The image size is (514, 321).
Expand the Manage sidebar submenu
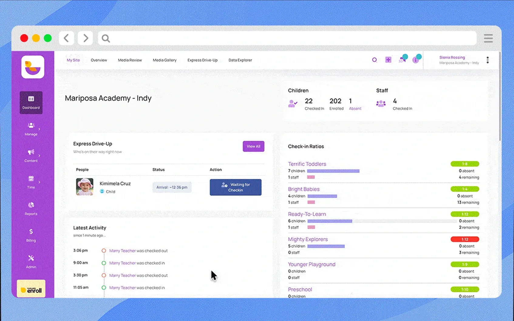[x=39, y=129]
